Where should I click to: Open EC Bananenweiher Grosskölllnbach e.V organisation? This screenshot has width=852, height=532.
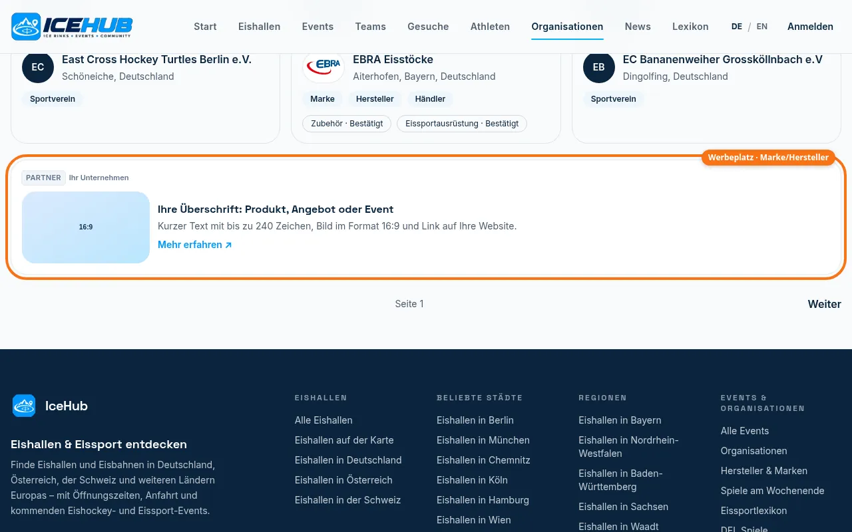[723, 60]
